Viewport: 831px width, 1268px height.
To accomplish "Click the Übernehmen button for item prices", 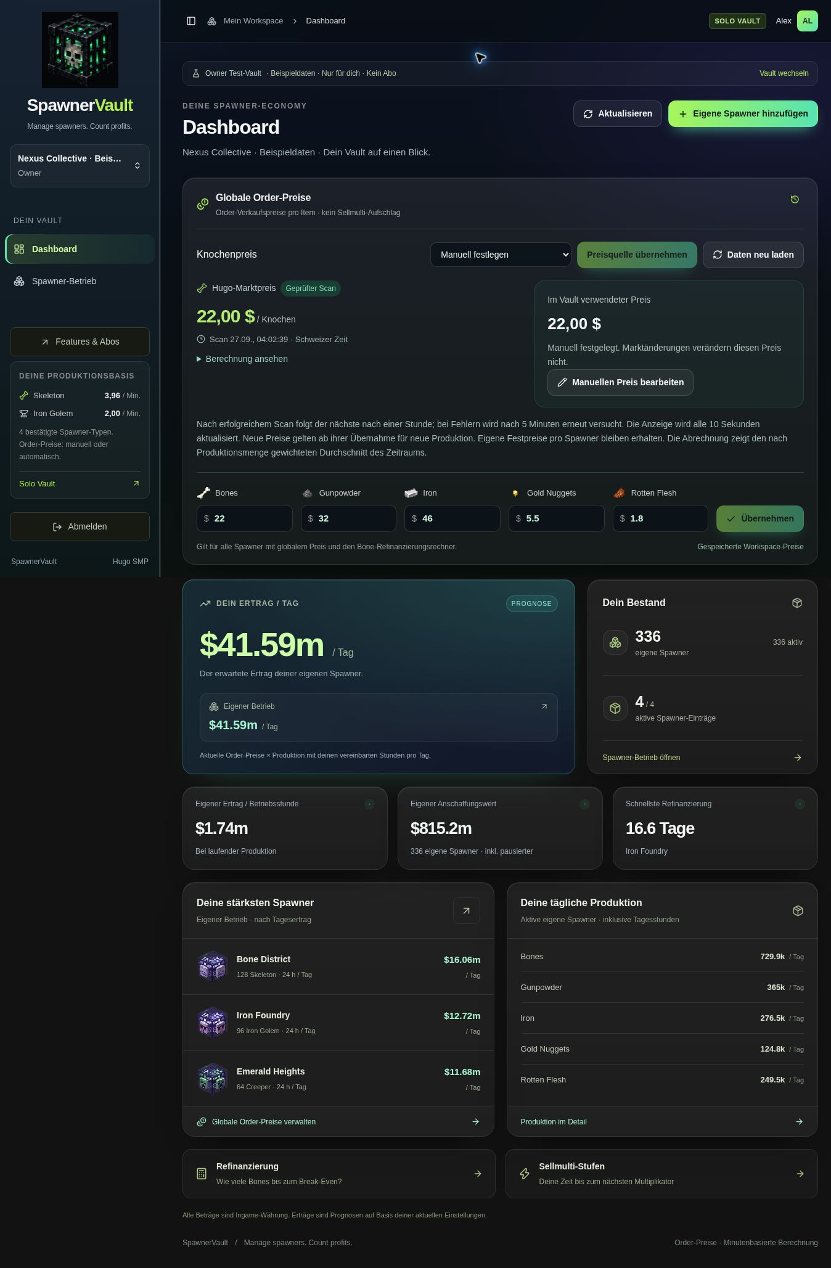I will 759,518.
